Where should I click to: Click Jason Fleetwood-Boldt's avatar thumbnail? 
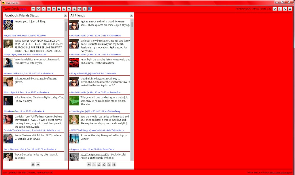[x=8, y=139]
